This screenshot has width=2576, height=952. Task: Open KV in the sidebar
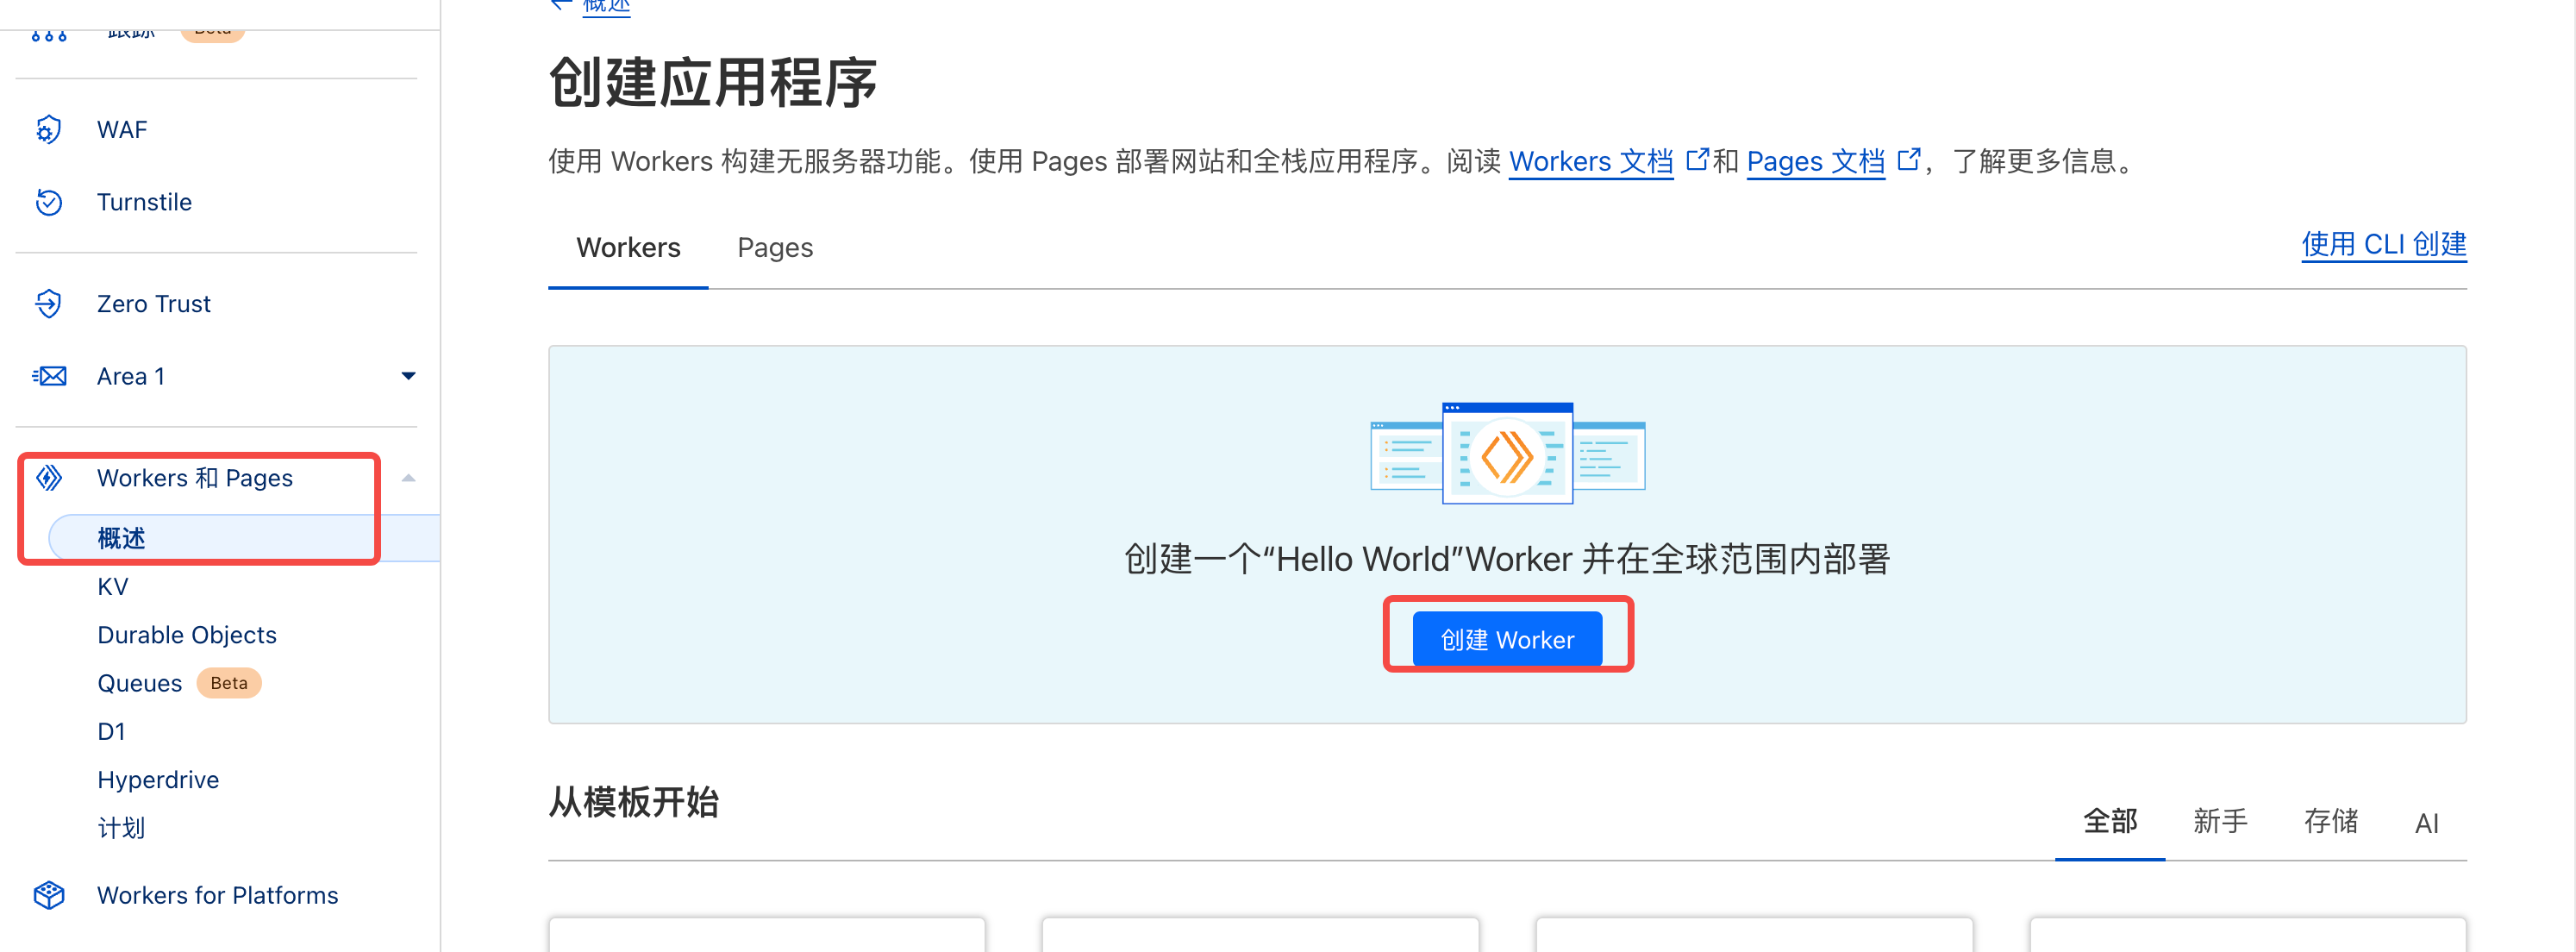pos(113,587)
